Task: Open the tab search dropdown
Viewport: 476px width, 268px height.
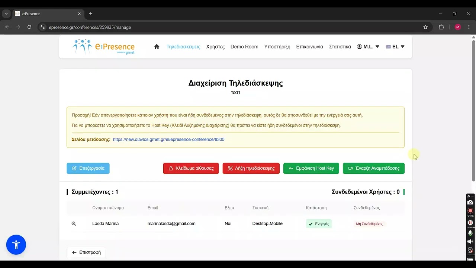Action: pyautogui.click(x=6, y=14)
